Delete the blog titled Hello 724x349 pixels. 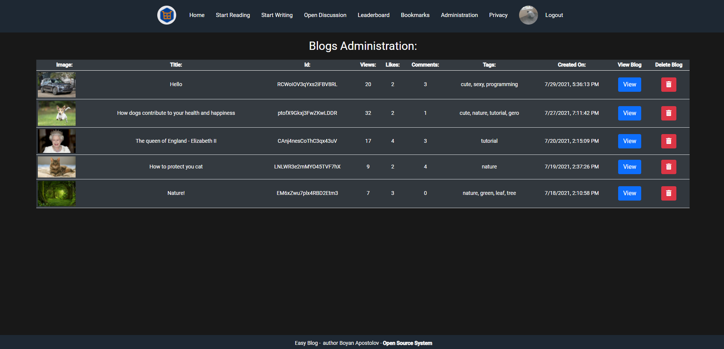click(x=668, y=85)
